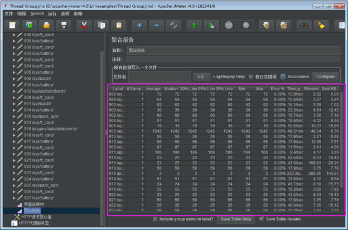Click the Label column header
The height and width of the screenshot is (230, 348).
point(118,89)
